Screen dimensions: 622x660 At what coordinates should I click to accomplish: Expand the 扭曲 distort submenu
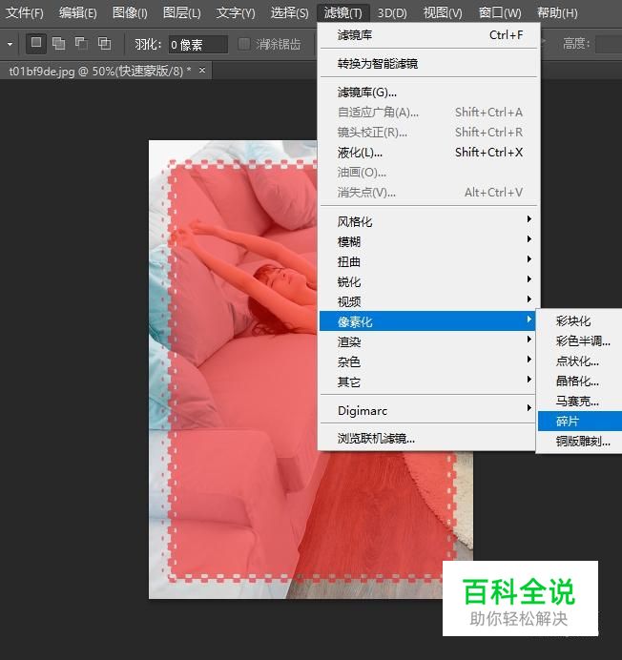[429, 262]
